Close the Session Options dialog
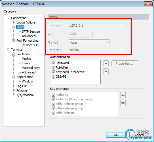The height and width of the screenshot is (142, 154). [x=148, y=4]
